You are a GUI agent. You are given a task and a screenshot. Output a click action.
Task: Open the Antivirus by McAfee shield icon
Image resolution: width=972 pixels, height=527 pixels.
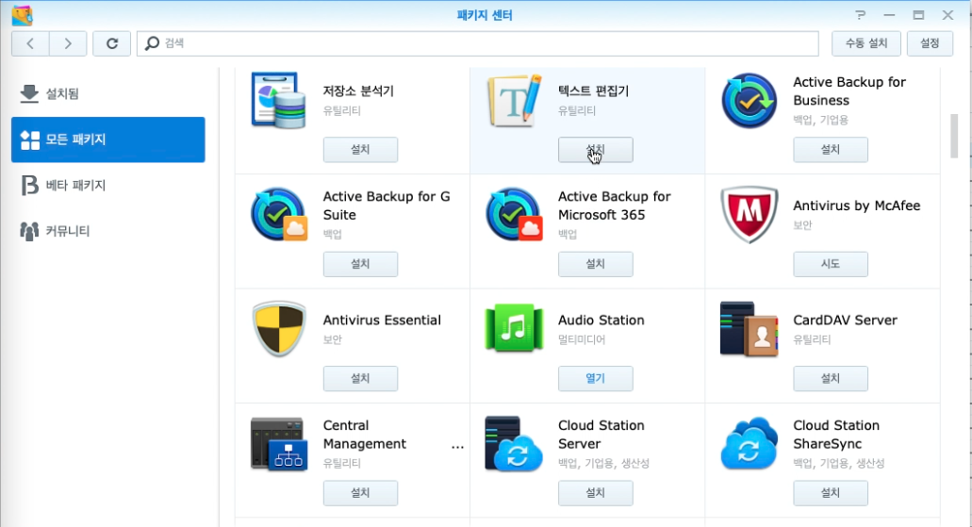pyautogui.click(x=749, y=215)
